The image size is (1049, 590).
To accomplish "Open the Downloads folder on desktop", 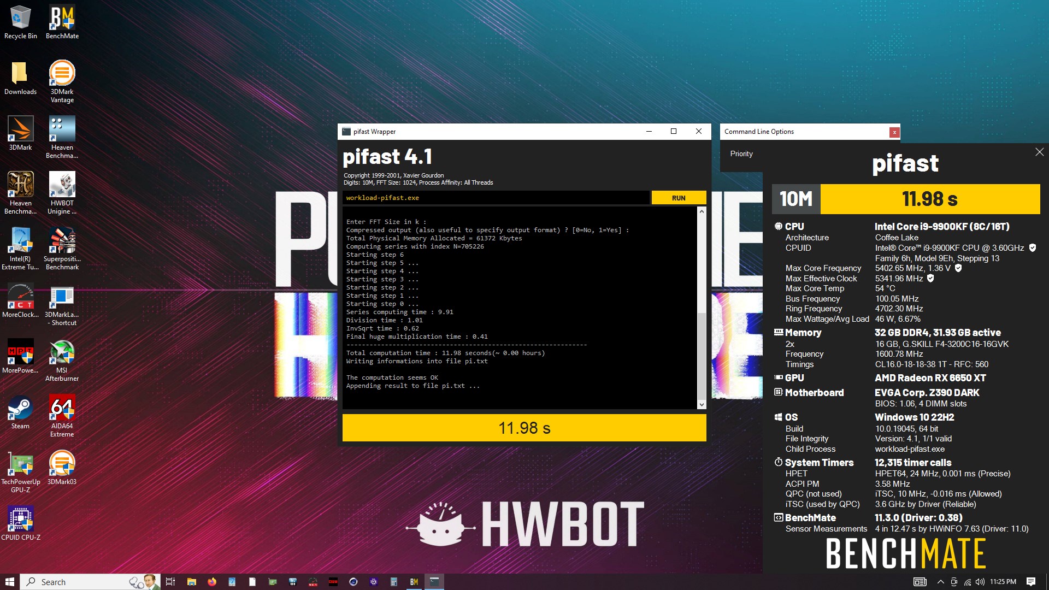I will (21, 79).
